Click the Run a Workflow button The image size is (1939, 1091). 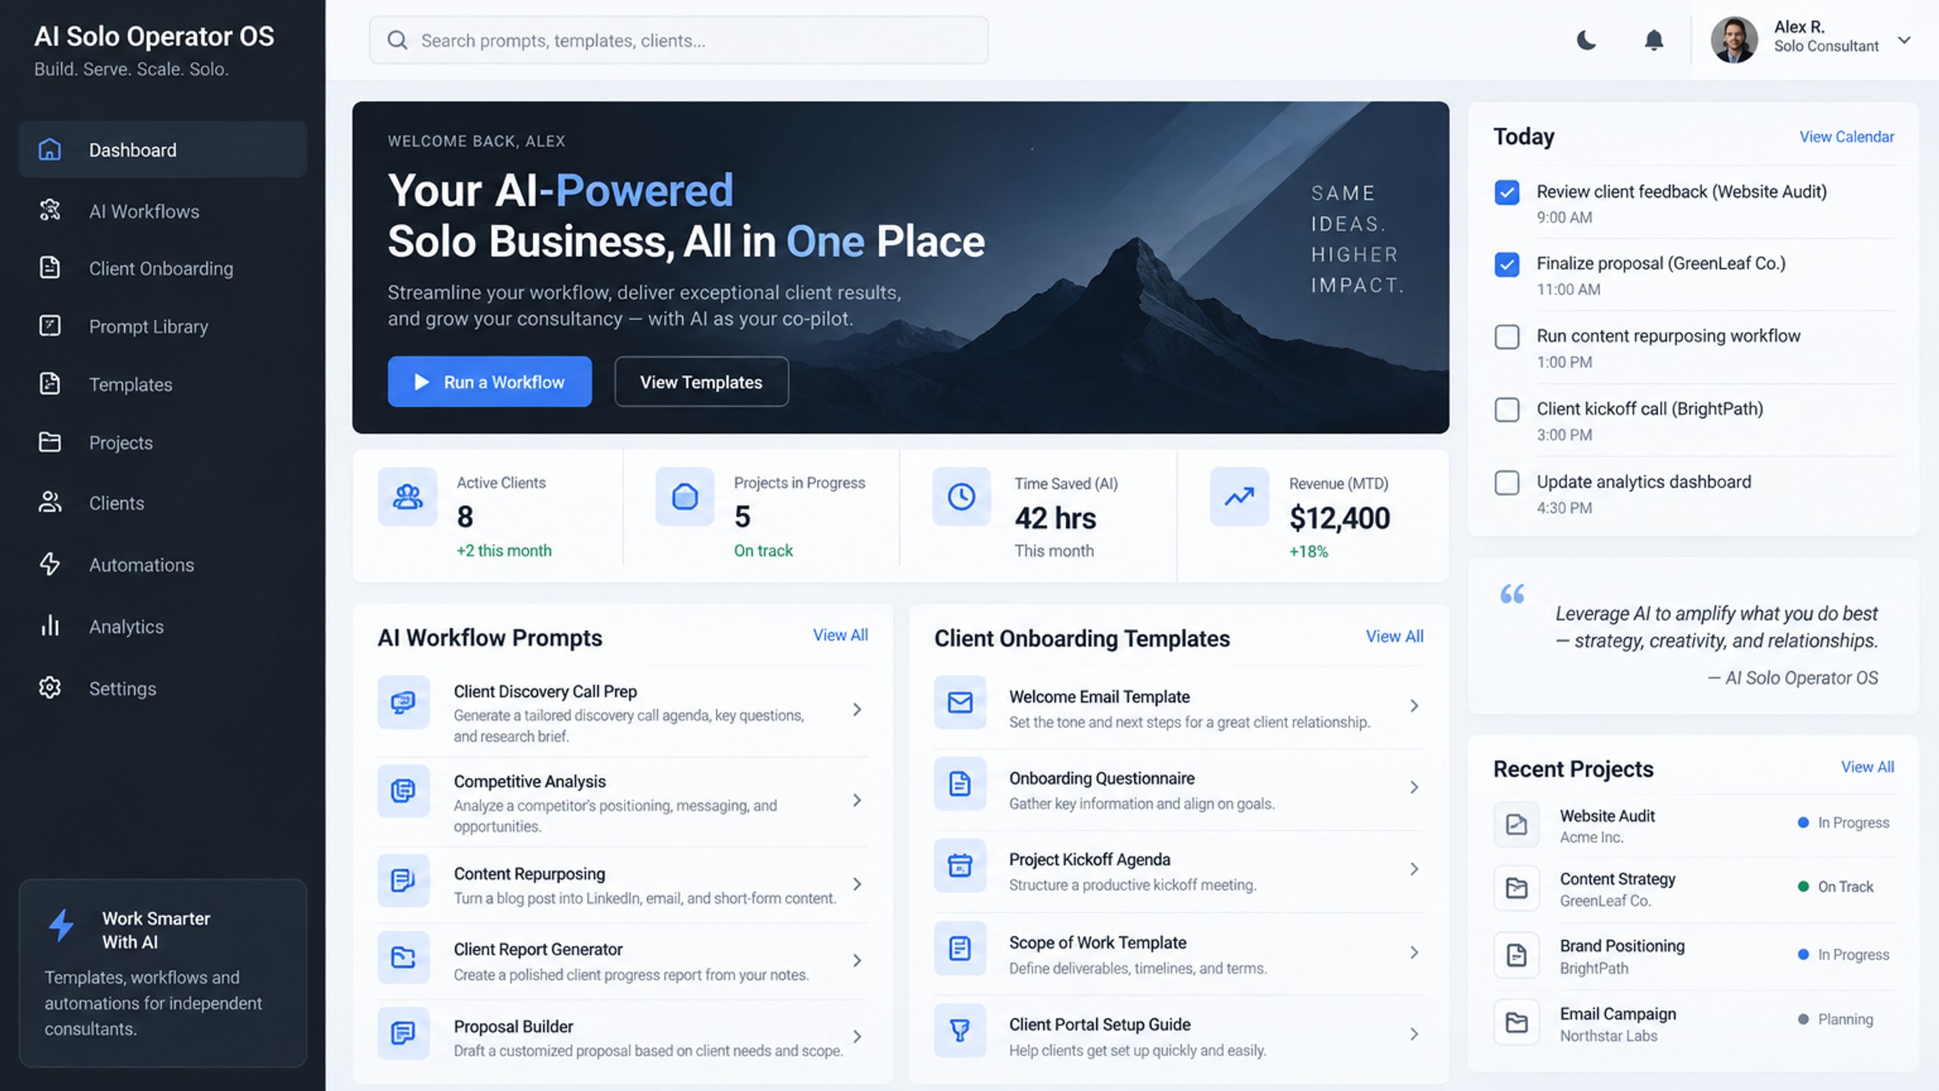[x=490, y=382]
